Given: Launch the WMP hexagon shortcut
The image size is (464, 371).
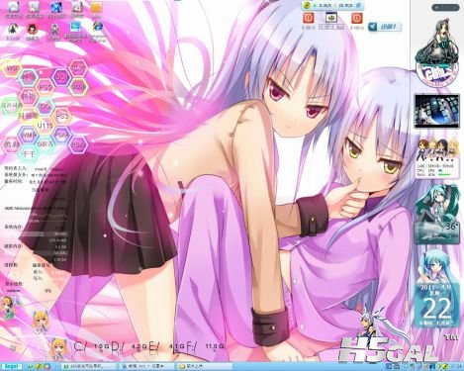Looking at the screenshot, I should tap(29, 136).
